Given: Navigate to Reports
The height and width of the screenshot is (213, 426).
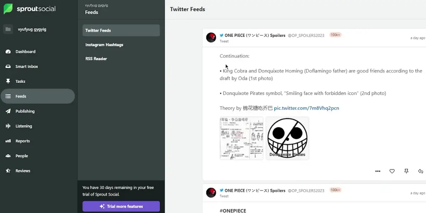Looking at the screenshot, I should tap(38, 141).
